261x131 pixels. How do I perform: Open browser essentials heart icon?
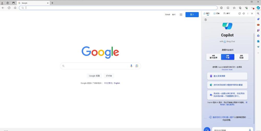(246, 8)
